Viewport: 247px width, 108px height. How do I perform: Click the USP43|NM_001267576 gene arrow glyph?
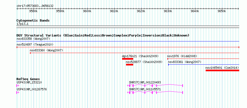tap(18, 93)
